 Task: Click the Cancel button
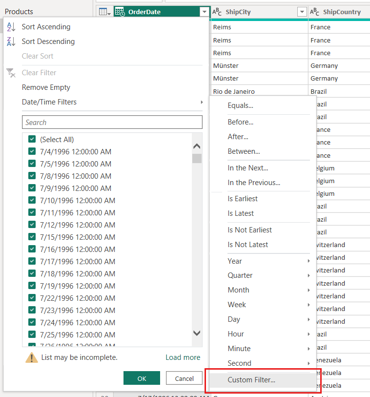click(184, 378)
